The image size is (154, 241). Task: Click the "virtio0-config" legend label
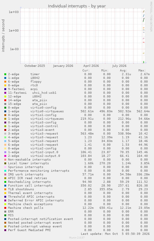tap(43, 108)
